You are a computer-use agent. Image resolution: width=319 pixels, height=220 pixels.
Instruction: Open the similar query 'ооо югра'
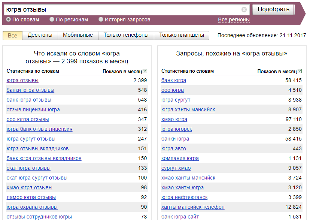173,90
